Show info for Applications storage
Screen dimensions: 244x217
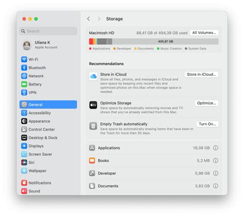(216, 148)
